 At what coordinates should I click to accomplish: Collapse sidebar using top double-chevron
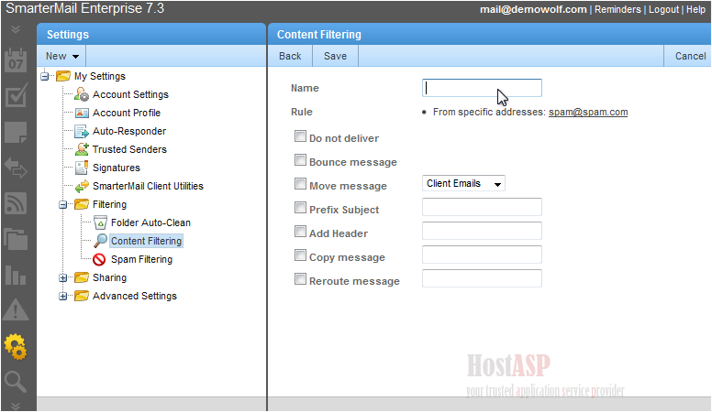(16, 29)
